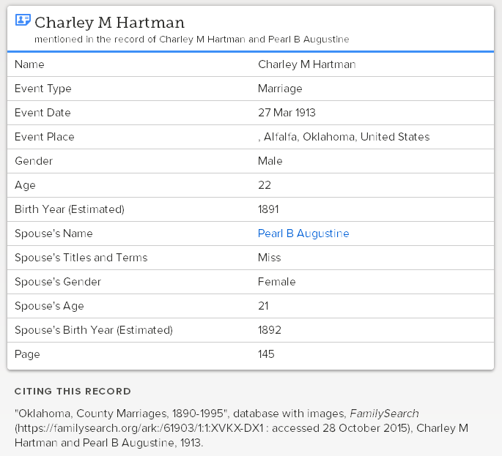502x456 pixels.
Task: Click the record card icon beside the title
Action: pyautogui.click(x=23, y=20)
